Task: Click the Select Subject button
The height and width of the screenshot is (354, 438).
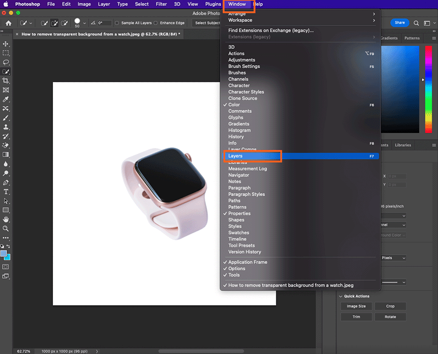Action: coord(208,23)
